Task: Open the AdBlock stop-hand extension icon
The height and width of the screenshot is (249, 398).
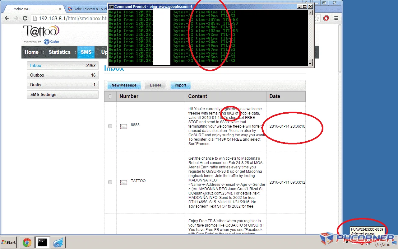Action: 326,18
